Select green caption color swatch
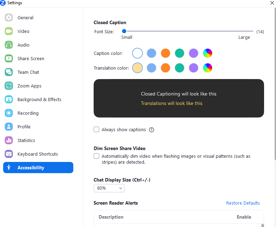The width and height of the screenshot is (276, 227). tap(180, 53)
